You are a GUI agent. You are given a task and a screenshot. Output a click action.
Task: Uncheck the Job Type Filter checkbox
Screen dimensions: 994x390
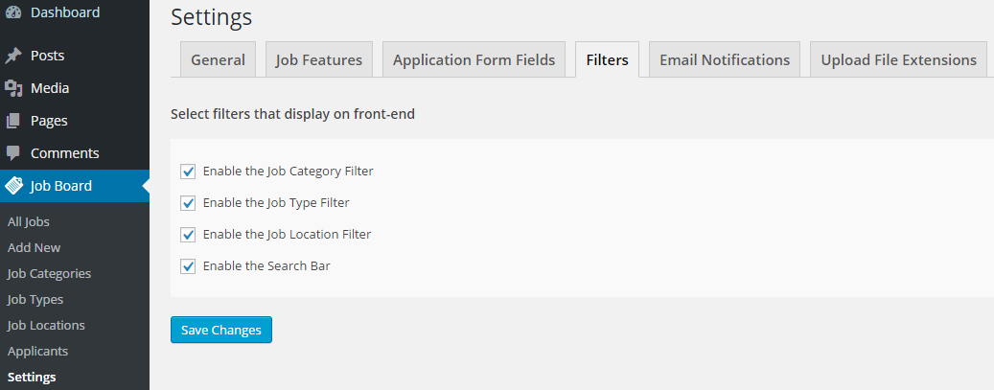[188, 203]
